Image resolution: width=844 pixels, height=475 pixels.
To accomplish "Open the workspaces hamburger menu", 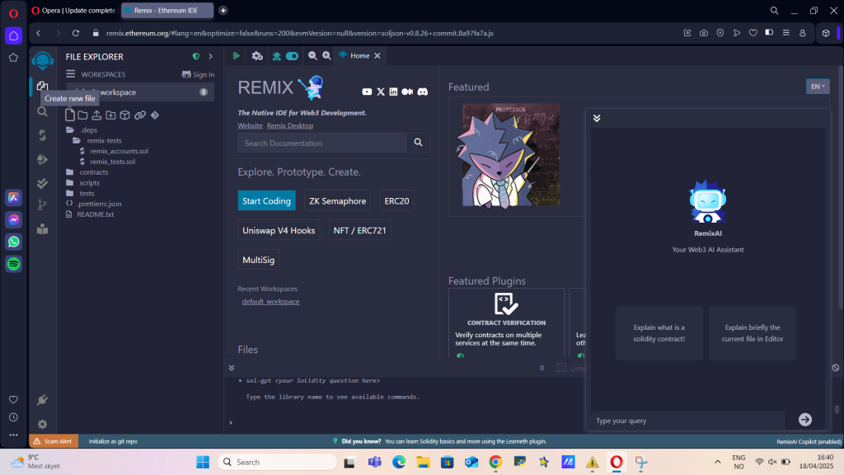I will [71, 73].
